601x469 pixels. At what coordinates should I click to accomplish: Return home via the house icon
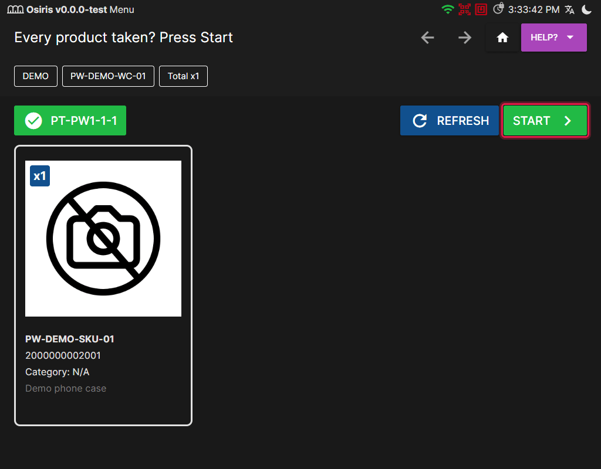click(x=502, y=38)
